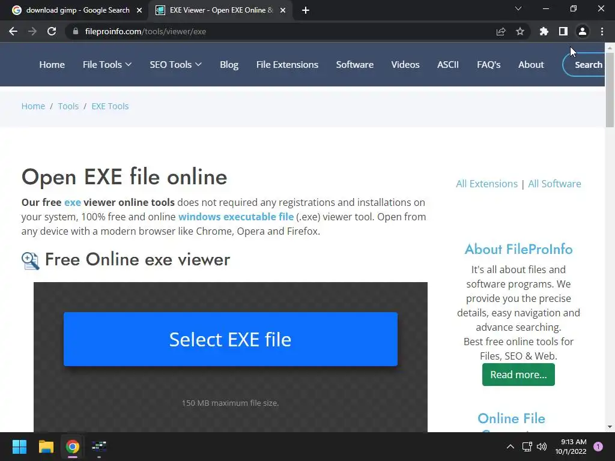Click Chrome icon in taskbar

click(x=73, y=447)
